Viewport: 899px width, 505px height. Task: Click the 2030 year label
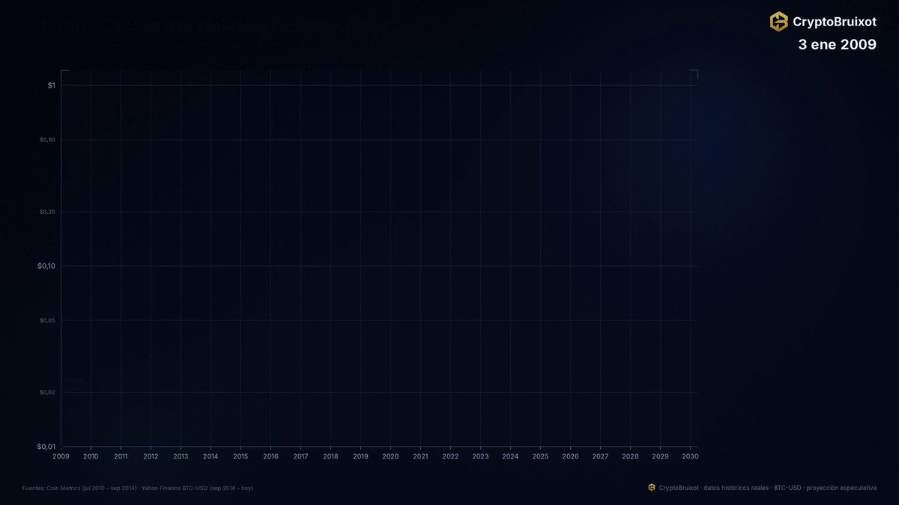(690, 456)
